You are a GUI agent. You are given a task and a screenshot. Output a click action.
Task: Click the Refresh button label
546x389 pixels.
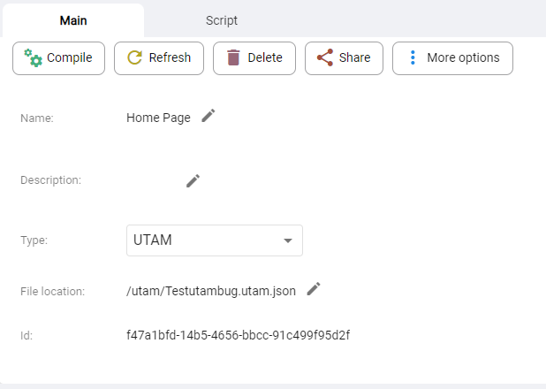point(170,57)
